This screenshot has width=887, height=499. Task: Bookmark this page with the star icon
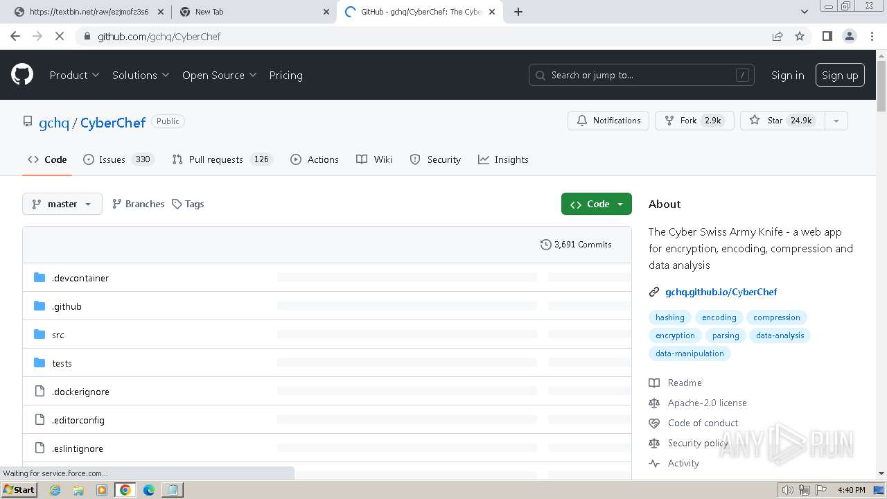(x=800, y=36)
